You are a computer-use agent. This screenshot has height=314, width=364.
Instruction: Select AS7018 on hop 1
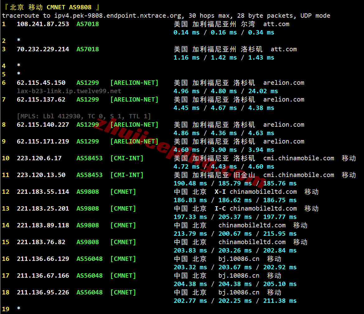[88, 24]
